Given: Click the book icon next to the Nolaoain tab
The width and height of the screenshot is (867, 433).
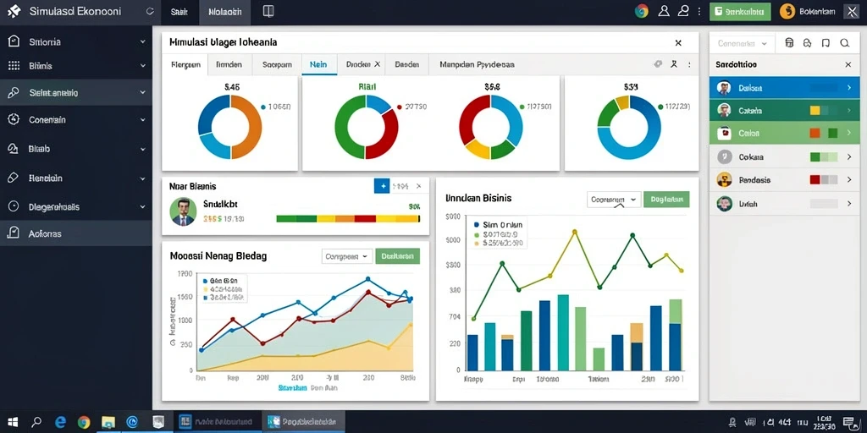Looking at the screenshot, I should [x=268, y=12].
